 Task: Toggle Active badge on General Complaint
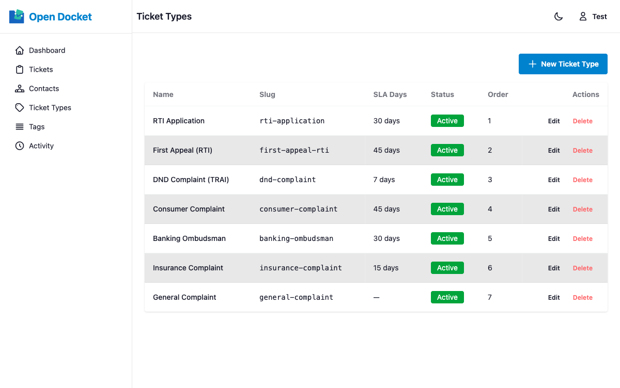click(x=447, y=297)
